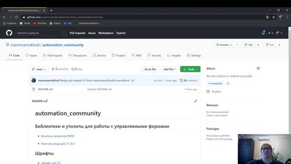Open the green Code download dropdown

click(x=190, y=69)
